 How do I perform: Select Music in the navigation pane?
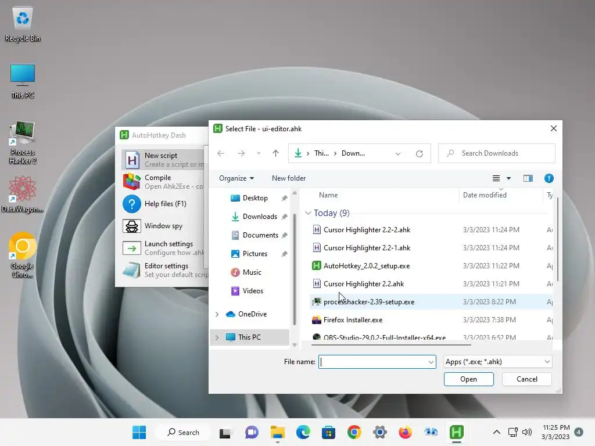pos(252,272)
